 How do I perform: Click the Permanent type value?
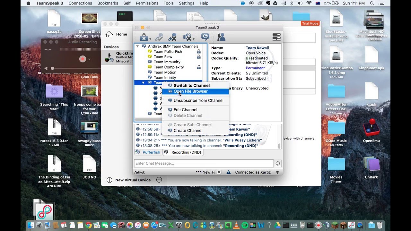255,68
